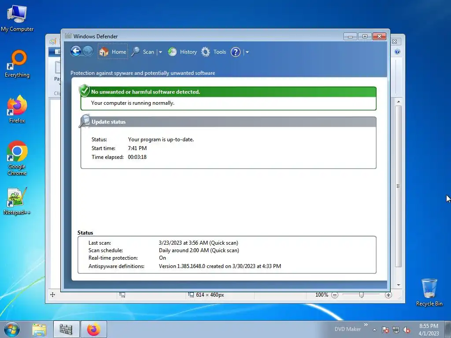Viewport: 451px width, 338px height.
Task: Click the Paint help icon behind Defender
Action: 397,52
